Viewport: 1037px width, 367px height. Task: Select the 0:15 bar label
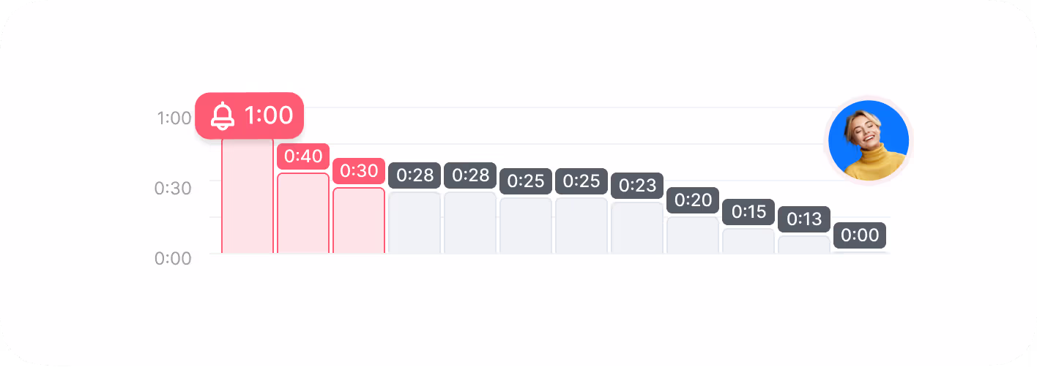point(748,212)
